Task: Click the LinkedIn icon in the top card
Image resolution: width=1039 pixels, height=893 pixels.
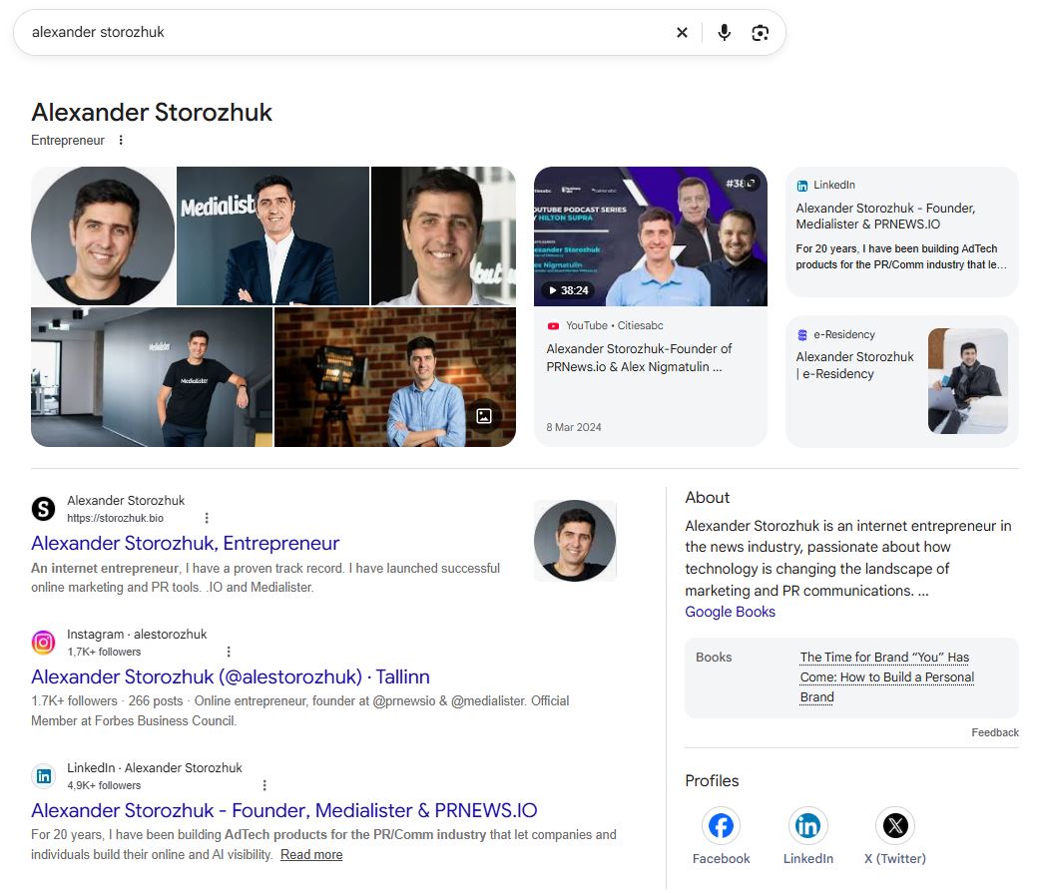Action: click(801, 186)
